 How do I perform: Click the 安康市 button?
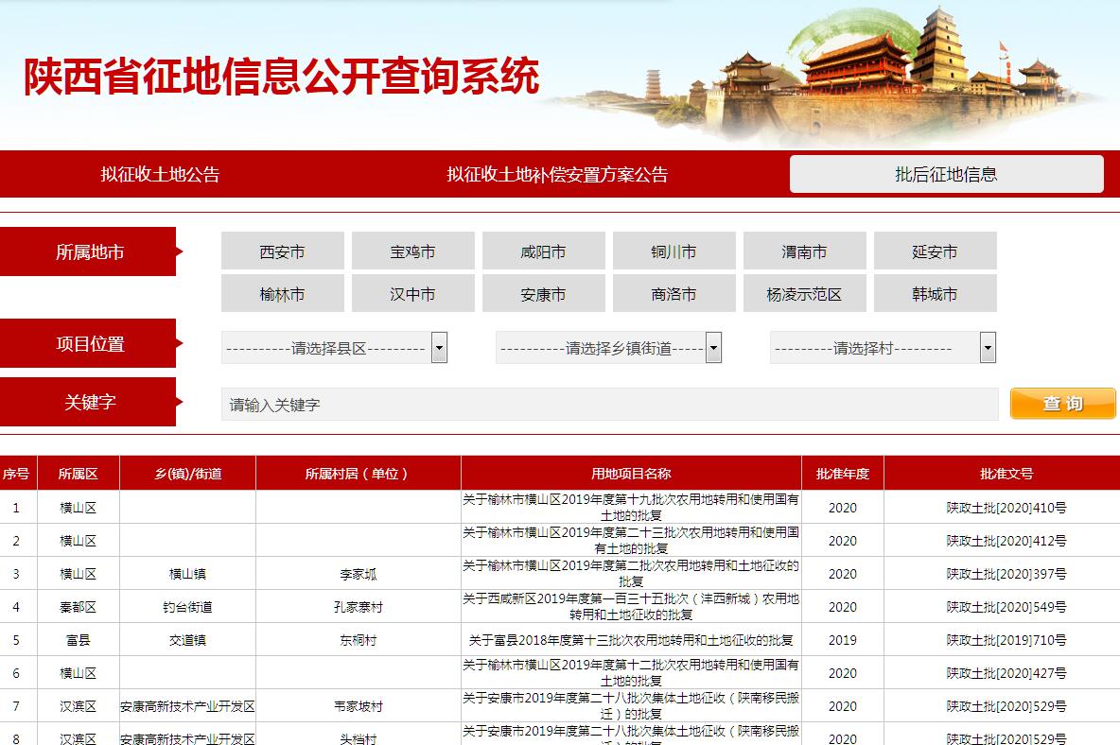coord(543,294)
